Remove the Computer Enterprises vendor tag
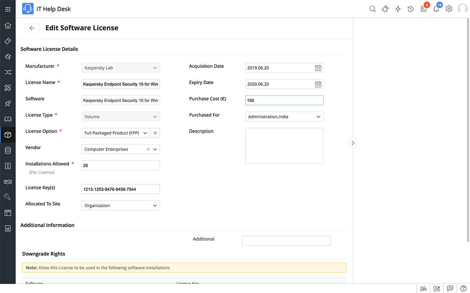The width and height of the screenshot is (470, 293). (148, 149)
